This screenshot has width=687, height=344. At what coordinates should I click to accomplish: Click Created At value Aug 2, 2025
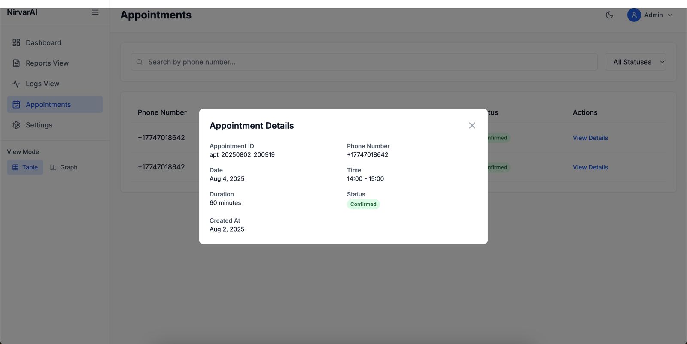(x=227, y=229)
